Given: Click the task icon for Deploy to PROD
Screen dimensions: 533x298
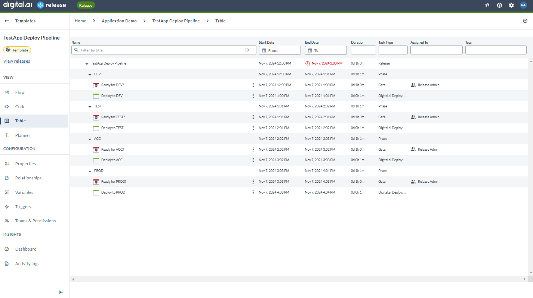Looking at the screenshot, I should click(x=96, y=192).
